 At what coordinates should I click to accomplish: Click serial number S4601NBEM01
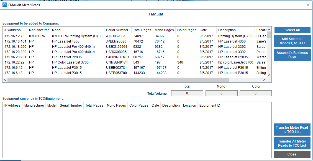[x=118, y=57]
